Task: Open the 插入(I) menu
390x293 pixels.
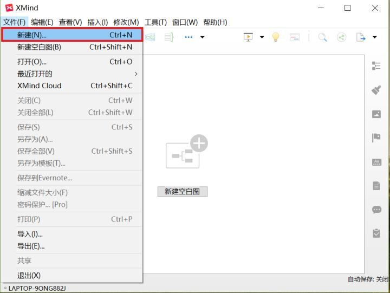Action: [97, 22]
